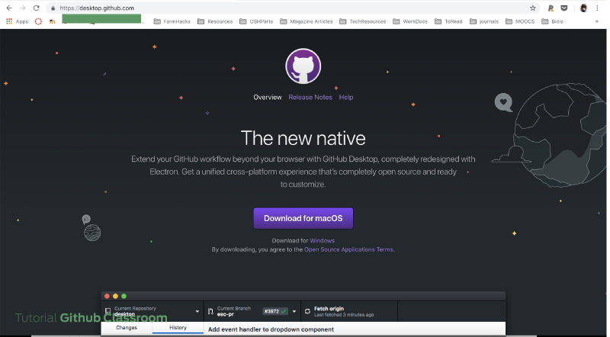Click the current branch icon
This screenshot has height=337, width=610.
tap(210, 311)
